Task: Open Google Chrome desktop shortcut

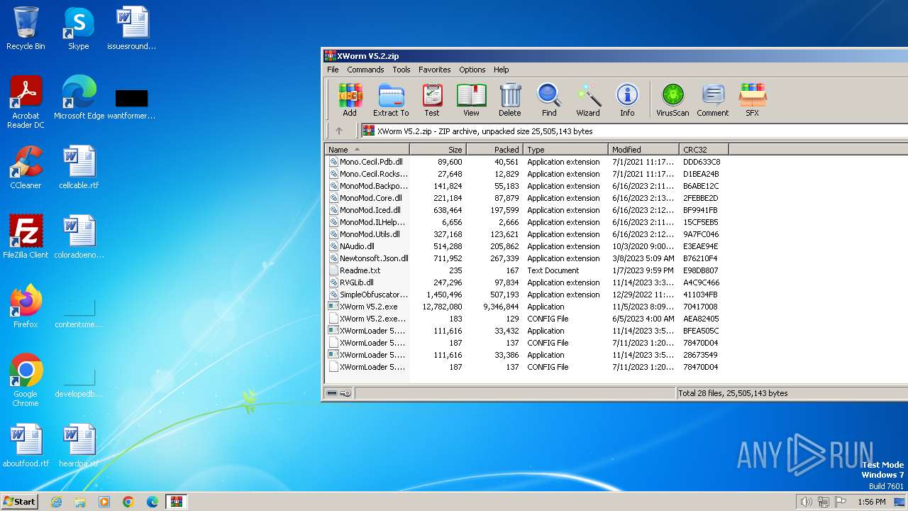Action: click(26, 380)
